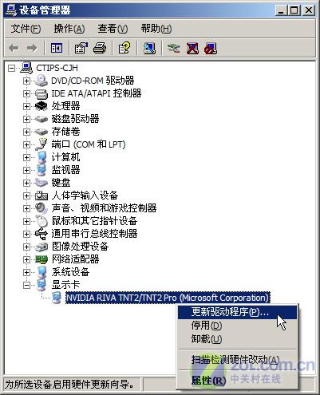The width and height of the screenshot is (320, 395).
Task: Click the 监视器 monitor icon
Action: pyautogui.click(x=41, y=170)
